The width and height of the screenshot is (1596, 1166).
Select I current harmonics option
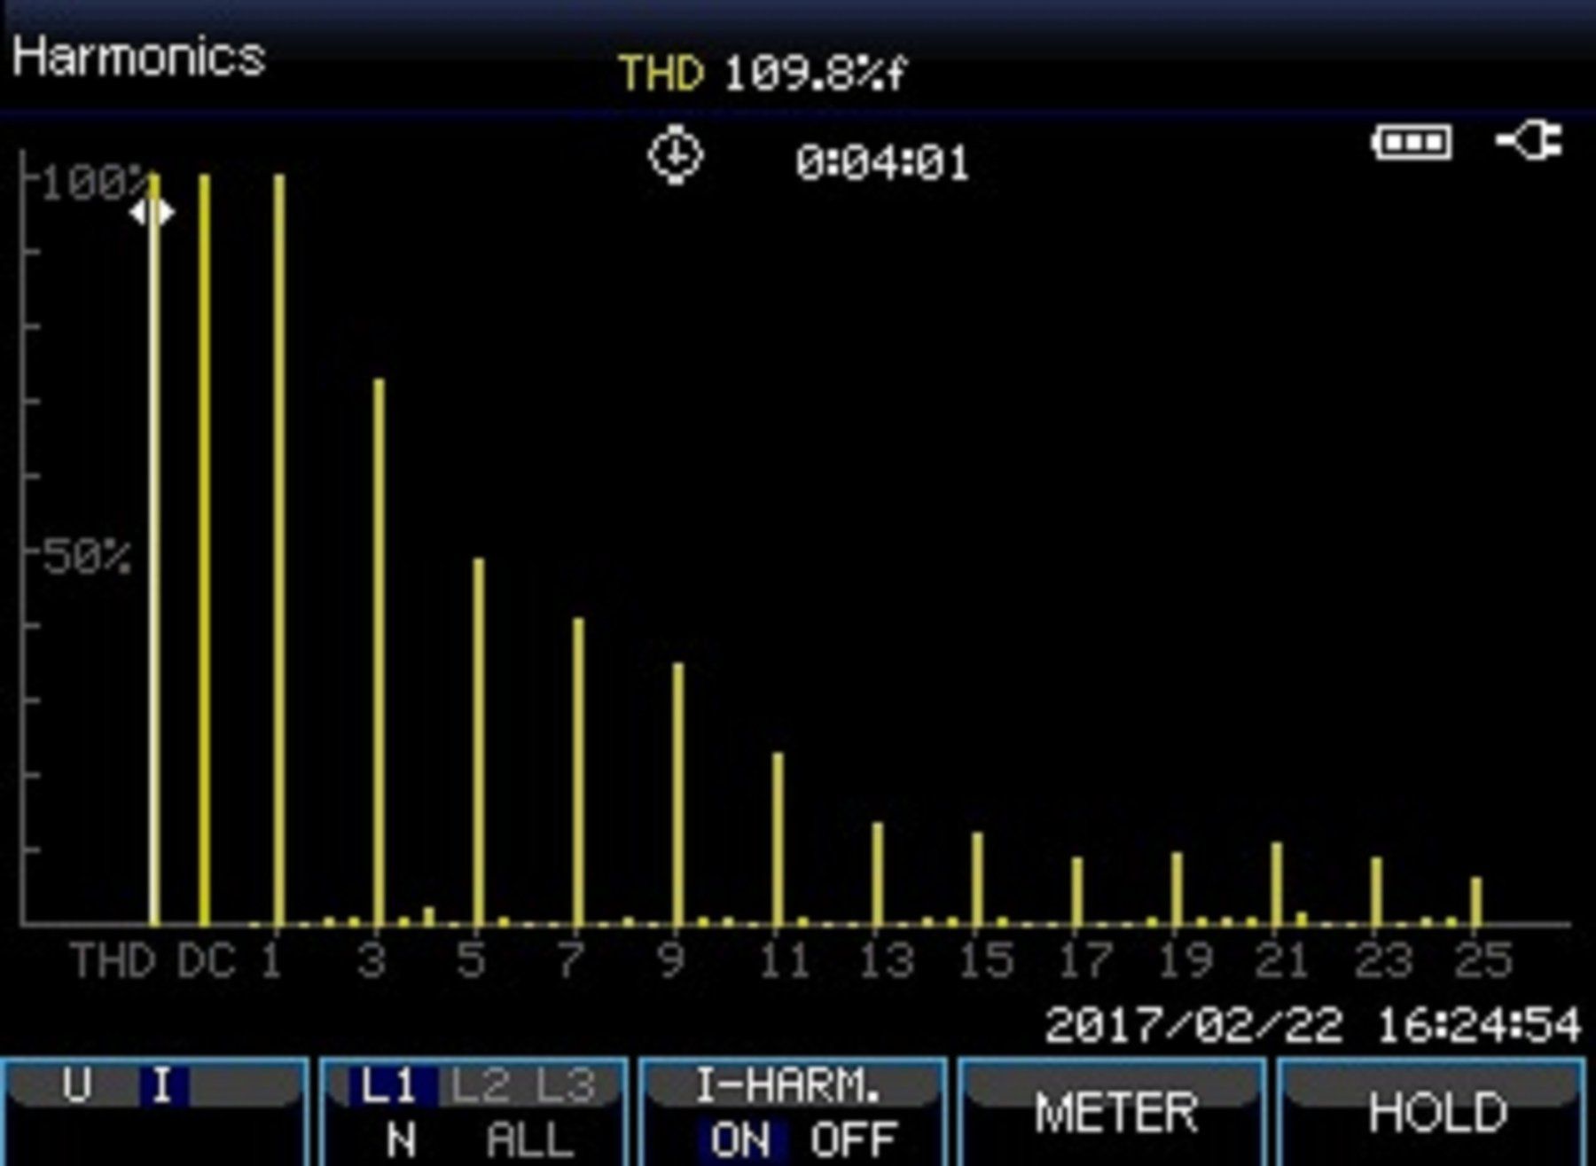[163, 1085]
